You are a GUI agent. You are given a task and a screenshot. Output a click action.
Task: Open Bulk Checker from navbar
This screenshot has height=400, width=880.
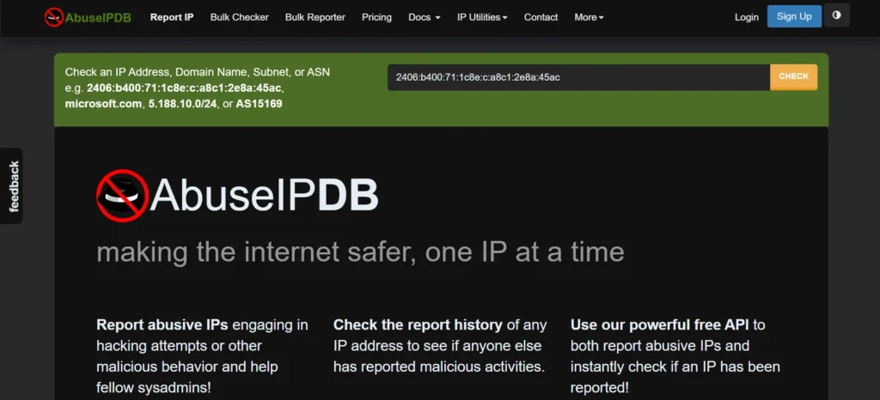239,17
